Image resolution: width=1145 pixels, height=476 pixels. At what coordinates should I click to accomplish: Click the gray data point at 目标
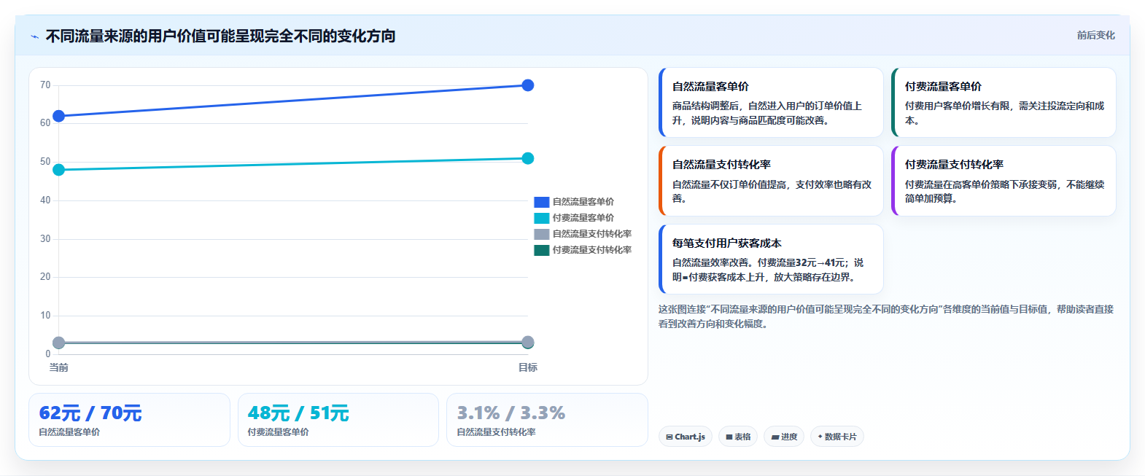tap(528, 342)
